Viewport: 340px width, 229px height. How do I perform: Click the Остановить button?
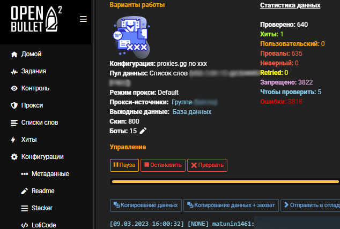[163, 165]
